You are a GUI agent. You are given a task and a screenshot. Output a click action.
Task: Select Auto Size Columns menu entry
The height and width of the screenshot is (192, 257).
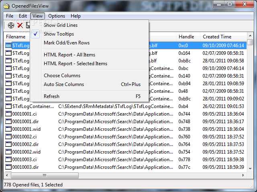(x=89, y=84)
